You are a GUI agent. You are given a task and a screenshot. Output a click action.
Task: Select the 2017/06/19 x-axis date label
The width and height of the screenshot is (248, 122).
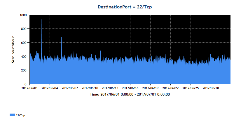point(151,88)
